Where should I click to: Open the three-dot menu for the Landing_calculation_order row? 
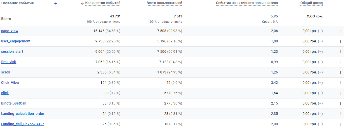pos(341,114)
